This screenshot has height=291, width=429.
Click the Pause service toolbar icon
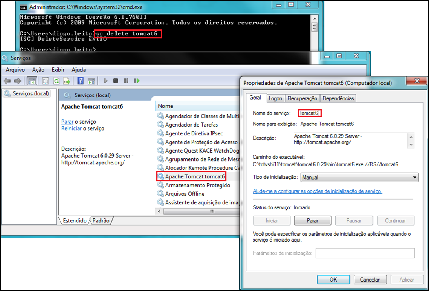pos(126,81)
